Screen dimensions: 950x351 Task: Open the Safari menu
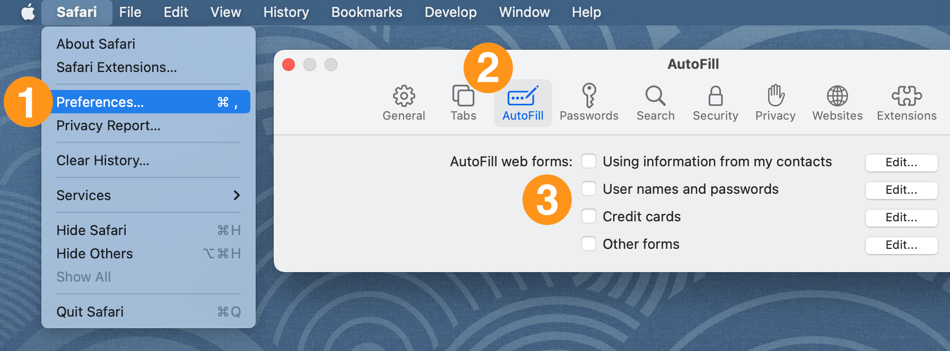(77, 12)
